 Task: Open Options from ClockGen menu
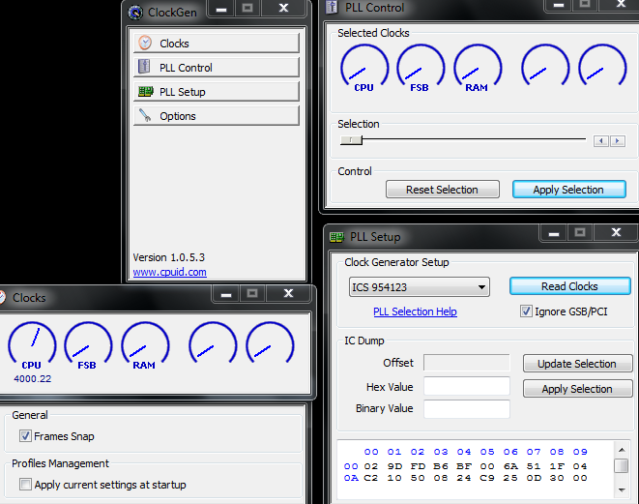(217, 116)
